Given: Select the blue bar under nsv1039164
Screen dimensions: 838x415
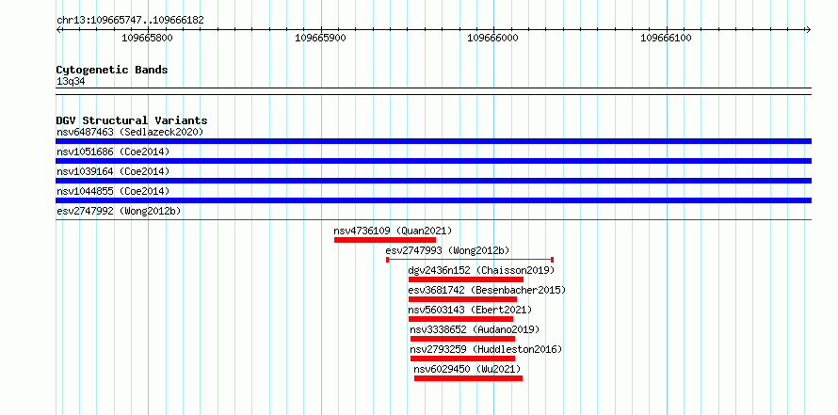Looking at the screenshot, I should click(x=433, y=181).
